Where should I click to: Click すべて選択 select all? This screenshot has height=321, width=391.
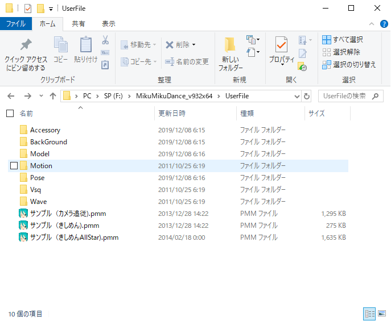point(343,40)
